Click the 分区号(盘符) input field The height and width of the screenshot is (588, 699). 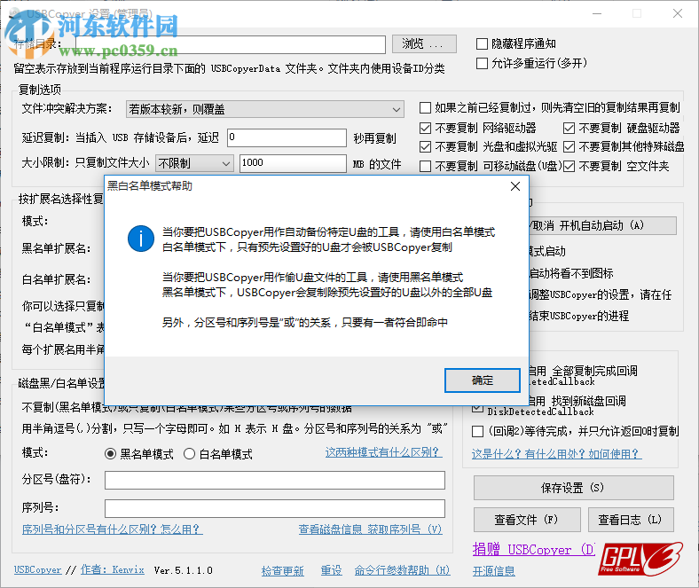click(x=275, y=480)
